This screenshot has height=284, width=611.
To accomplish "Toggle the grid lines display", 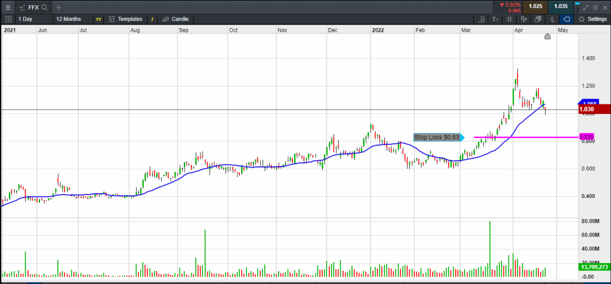I will 508,19.
